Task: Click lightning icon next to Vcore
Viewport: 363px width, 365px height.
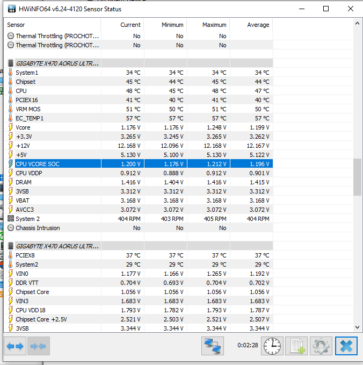Action: click(10, 127)
